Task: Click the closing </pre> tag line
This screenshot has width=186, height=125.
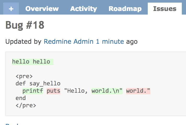Action: (26, 105)
